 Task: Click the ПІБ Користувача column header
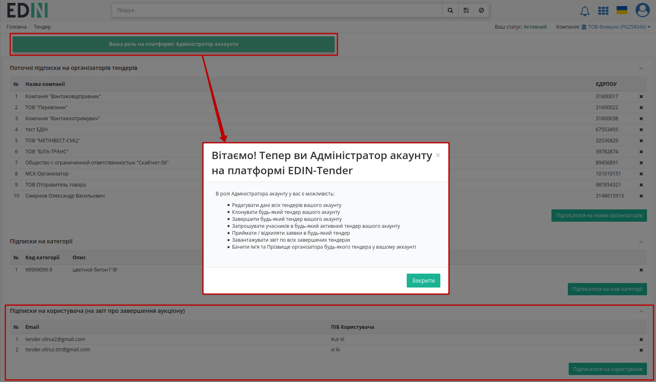pyautogui.click(x=353, y=327)
